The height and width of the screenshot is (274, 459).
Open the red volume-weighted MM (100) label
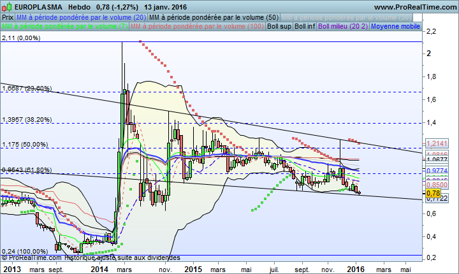[x=197, y=26]
